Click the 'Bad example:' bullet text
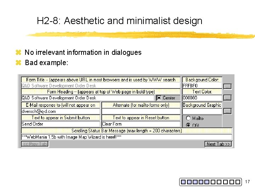The width and height of the screenshot is (255, 191). (46, 63)
